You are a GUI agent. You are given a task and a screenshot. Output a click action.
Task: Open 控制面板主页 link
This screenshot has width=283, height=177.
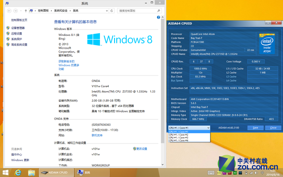coord(19,20)
